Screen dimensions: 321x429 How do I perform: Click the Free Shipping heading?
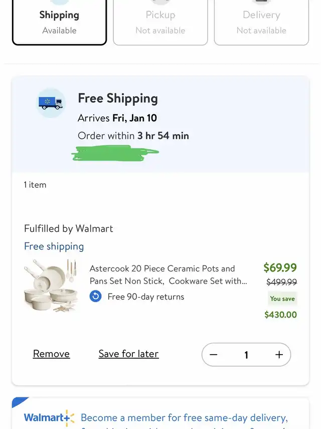(x=118, y=98)
